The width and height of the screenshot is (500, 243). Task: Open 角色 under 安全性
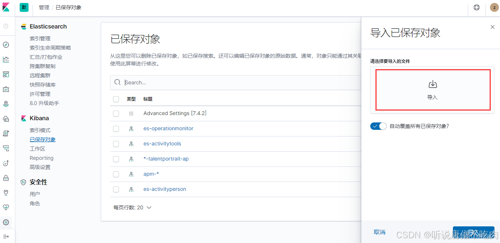[35, 203]
